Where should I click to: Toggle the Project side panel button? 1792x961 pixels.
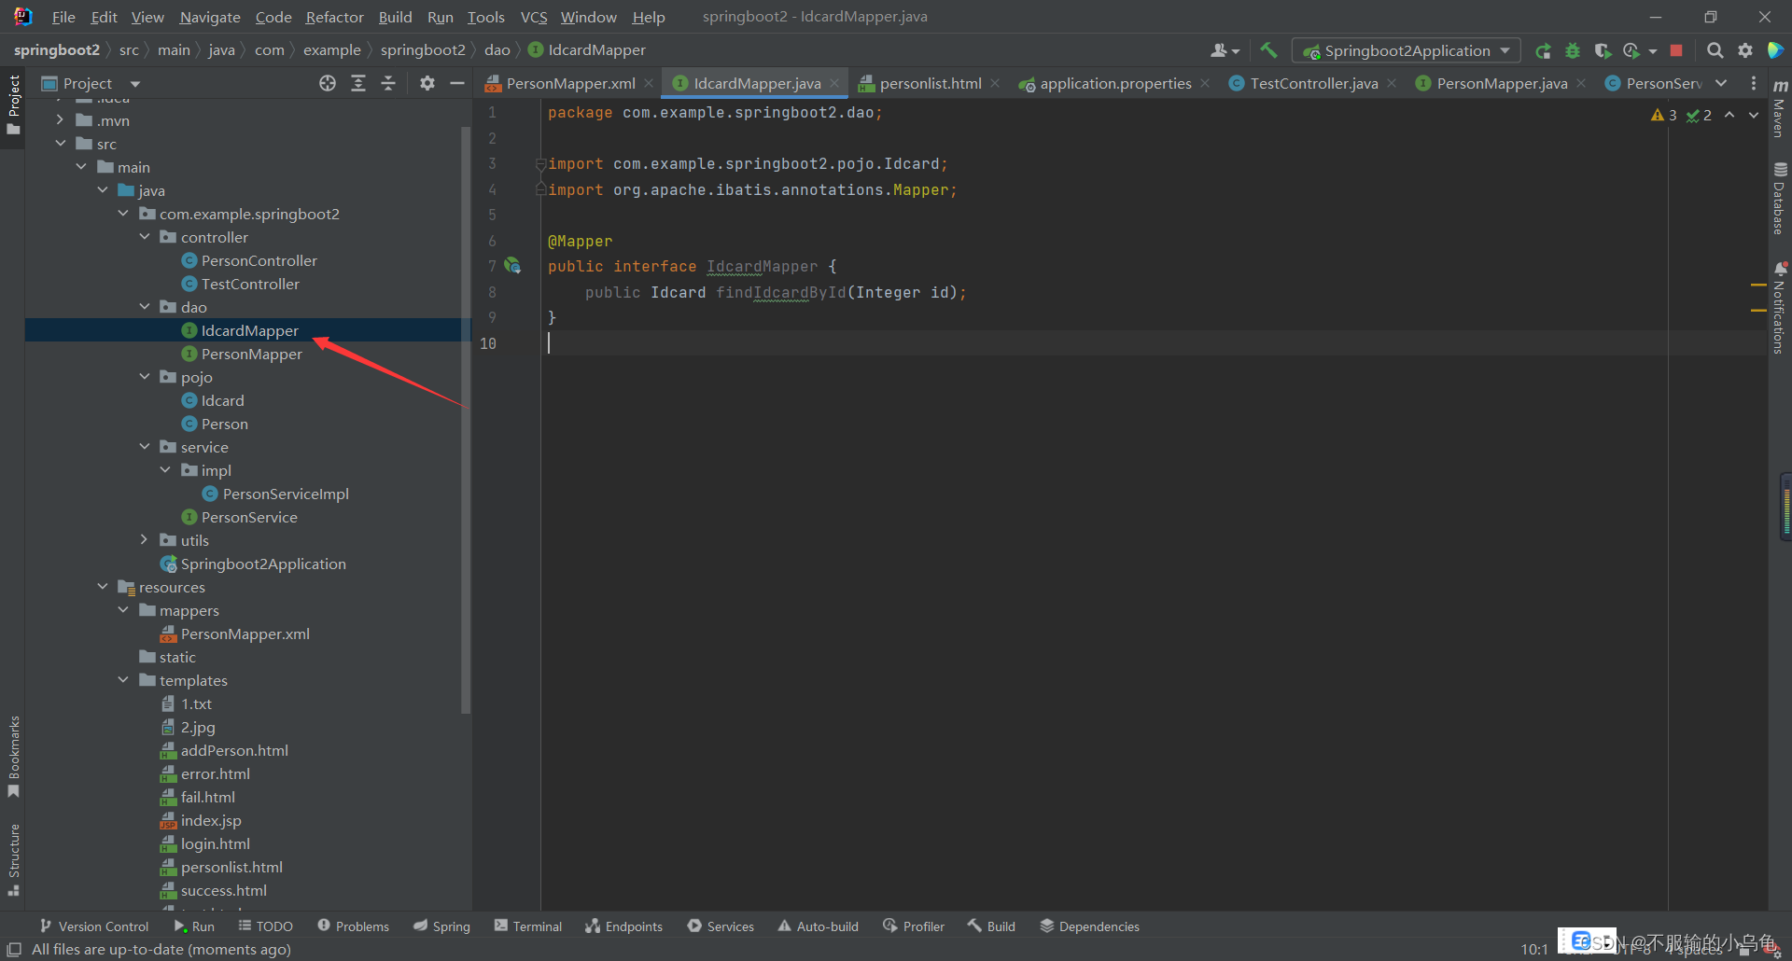coord(13,104)
